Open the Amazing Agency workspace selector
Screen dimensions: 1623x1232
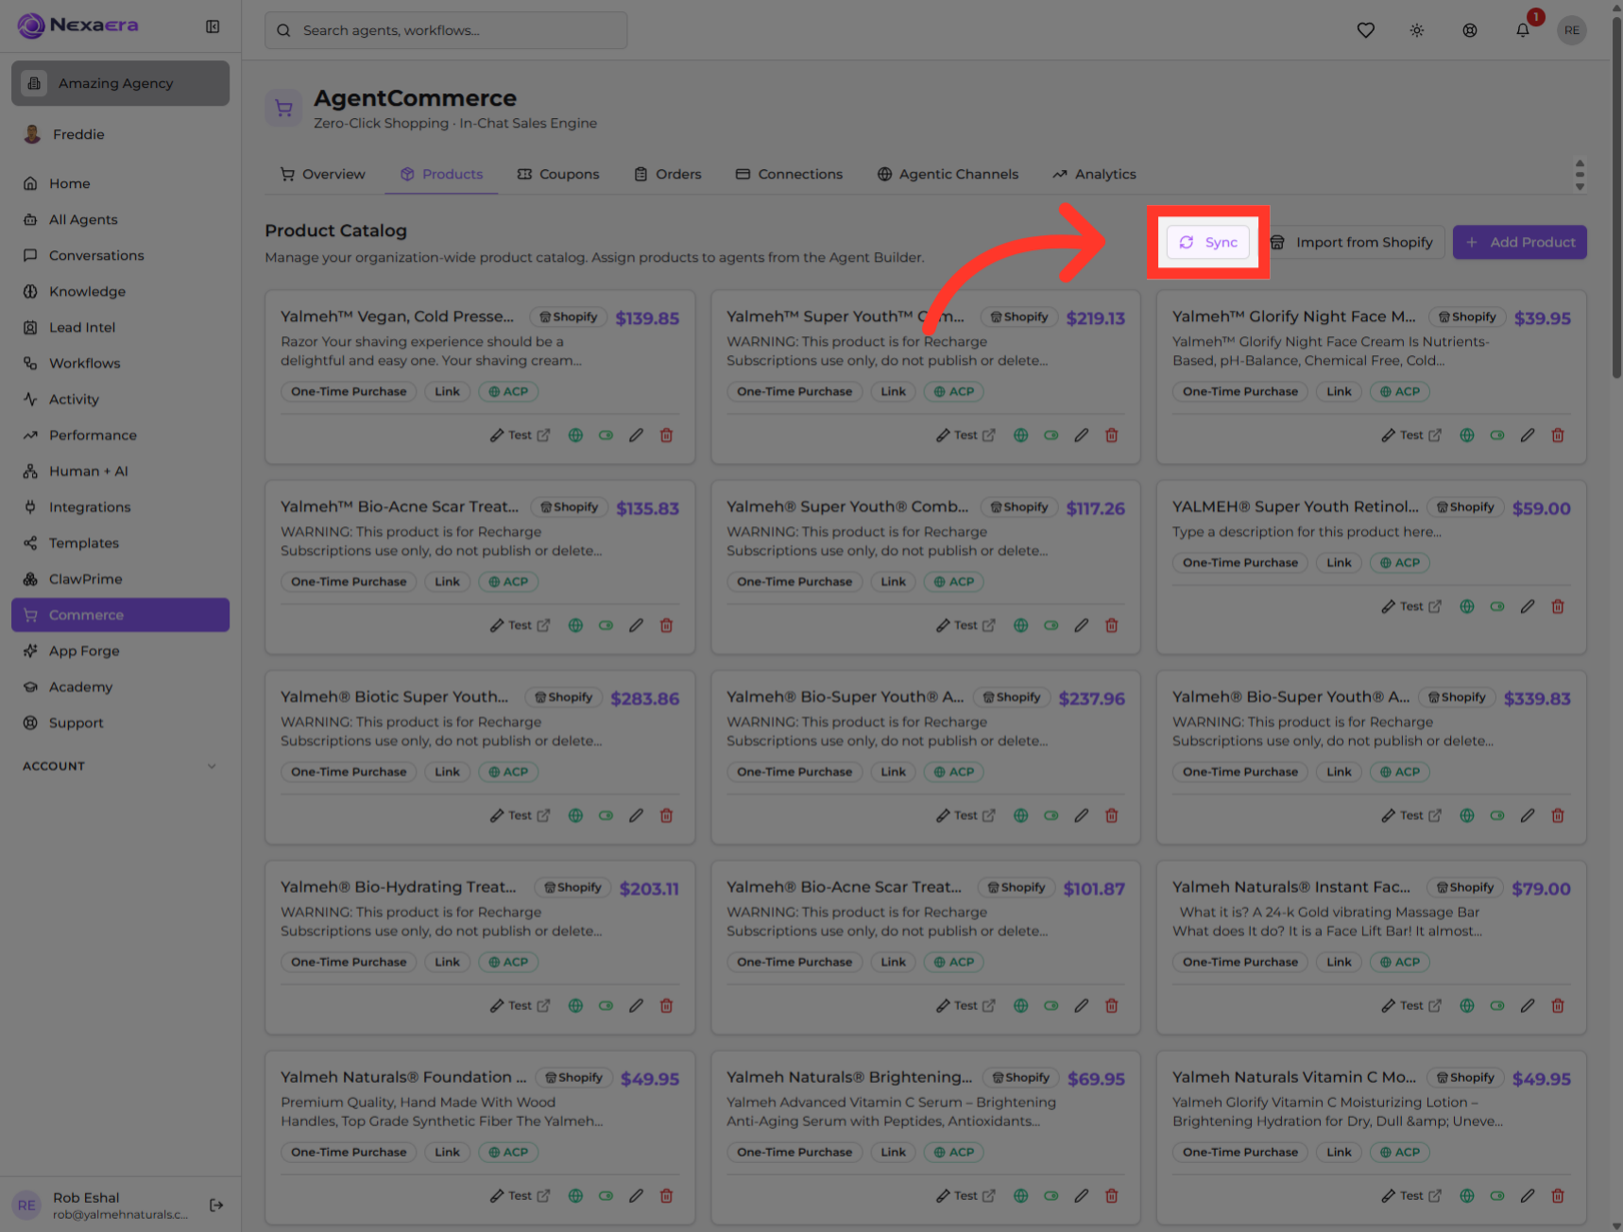click(120, 83)
